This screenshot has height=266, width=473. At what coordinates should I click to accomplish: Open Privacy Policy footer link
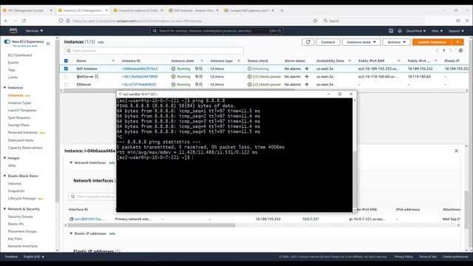404,256
